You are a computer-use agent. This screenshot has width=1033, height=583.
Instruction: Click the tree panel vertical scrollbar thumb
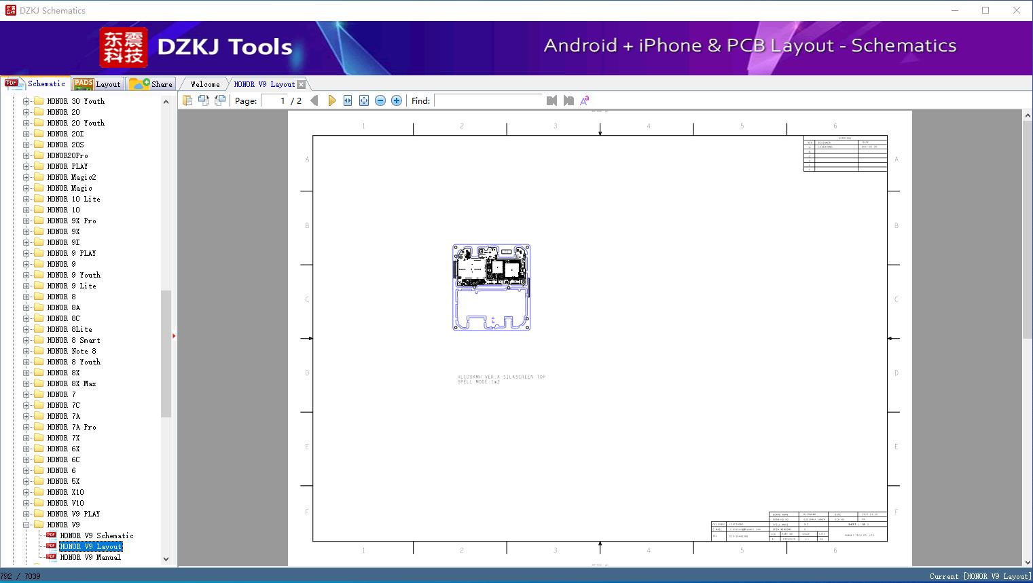pyautogui.click(x=166, y=354)
